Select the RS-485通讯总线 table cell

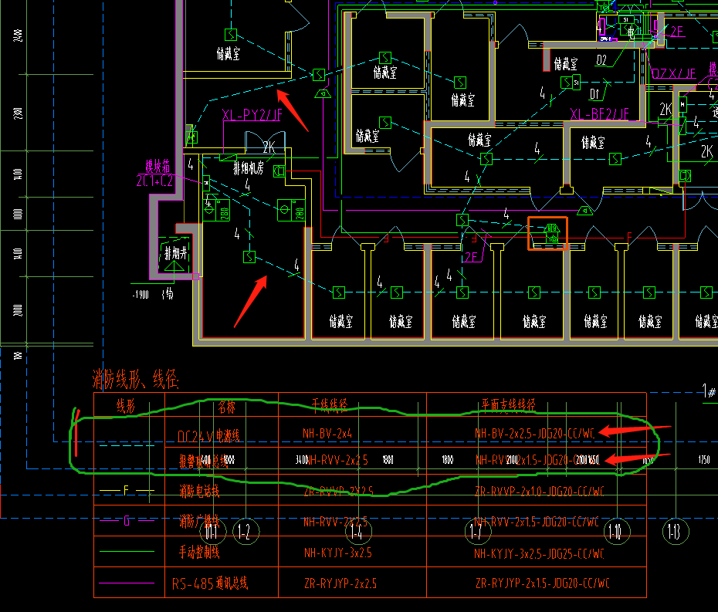[210, 583]
